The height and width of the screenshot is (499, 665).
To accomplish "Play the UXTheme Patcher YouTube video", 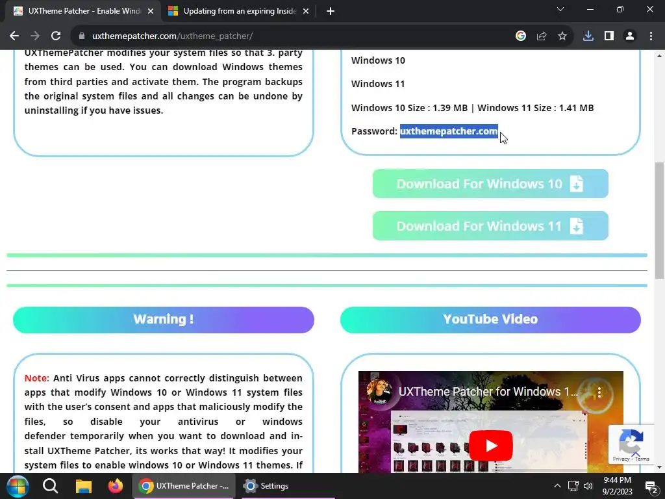I will [491, 446].
